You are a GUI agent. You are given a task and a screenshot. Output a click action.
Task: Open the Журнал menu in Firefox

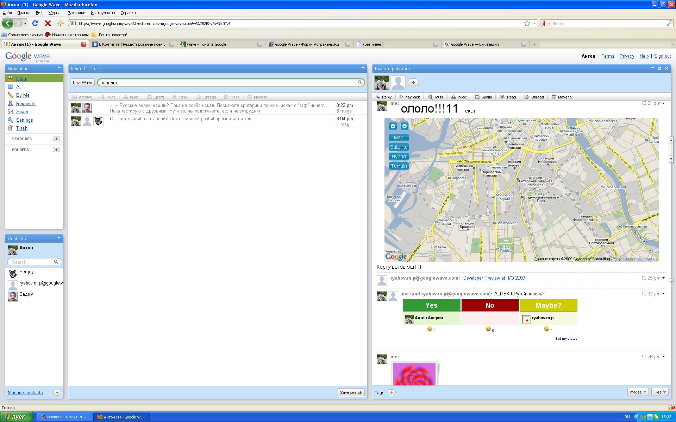tap(55, 13)
